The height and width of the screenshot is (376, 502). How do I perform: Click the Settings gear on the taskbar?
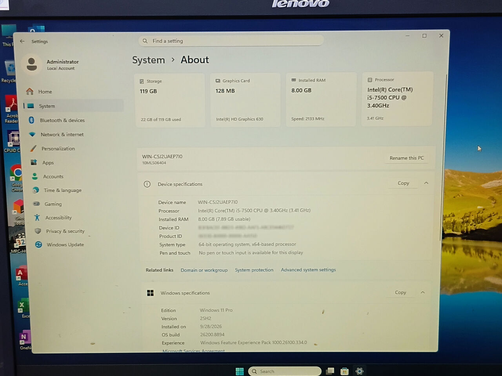point(359,371)
